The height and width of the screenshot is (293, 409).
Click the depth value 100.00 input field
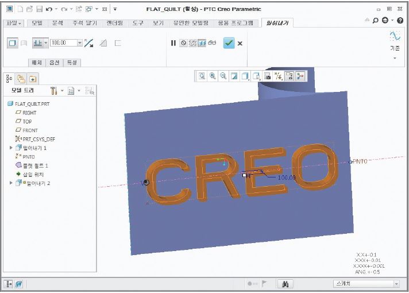(x=64, y=43)
